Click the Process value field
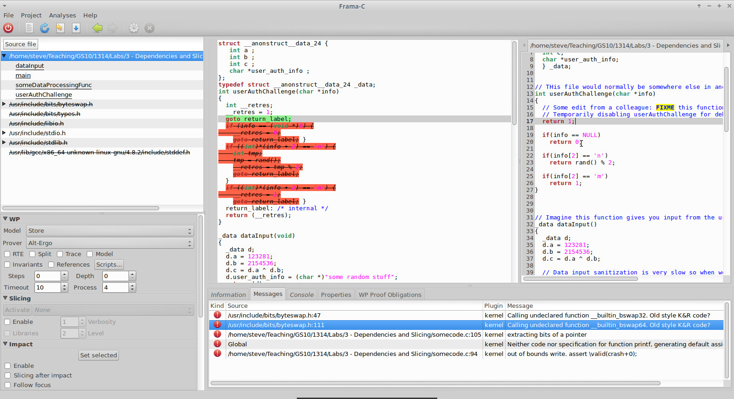734x399 pixels. pos(116,288)
